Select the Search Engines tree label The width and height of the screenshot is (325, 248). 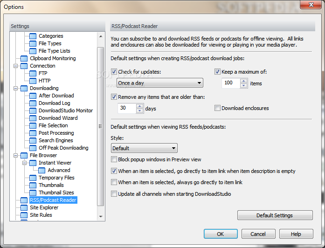pos(56,140)
